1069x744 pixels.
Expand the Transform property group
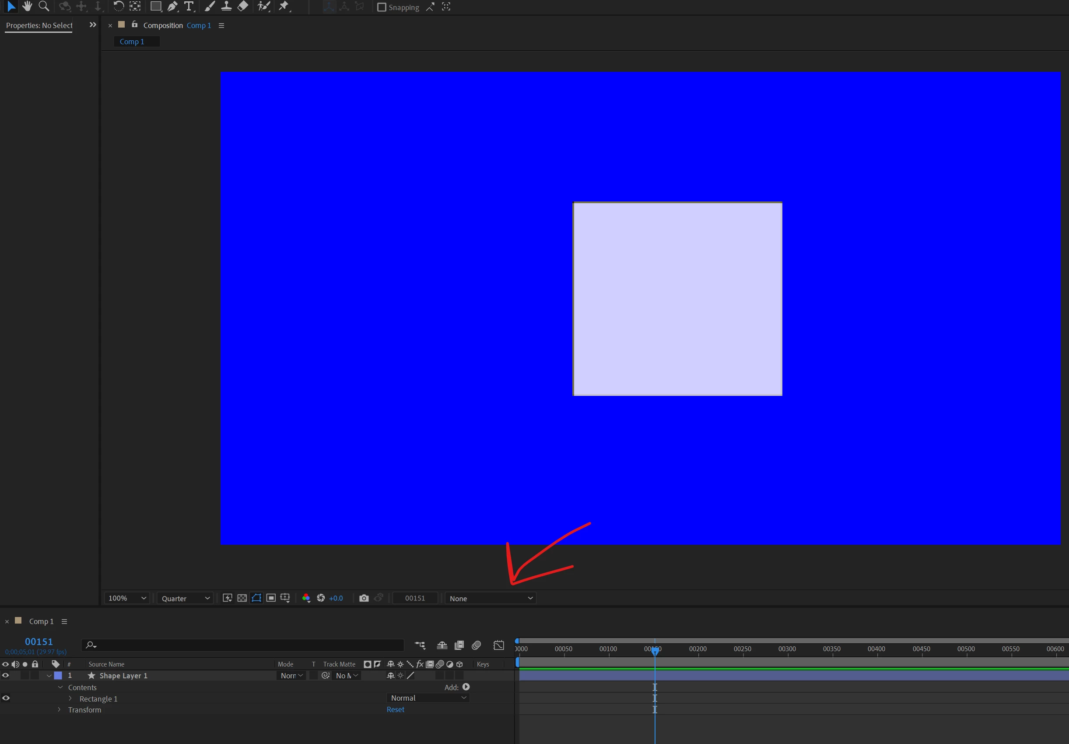[59, 709]
